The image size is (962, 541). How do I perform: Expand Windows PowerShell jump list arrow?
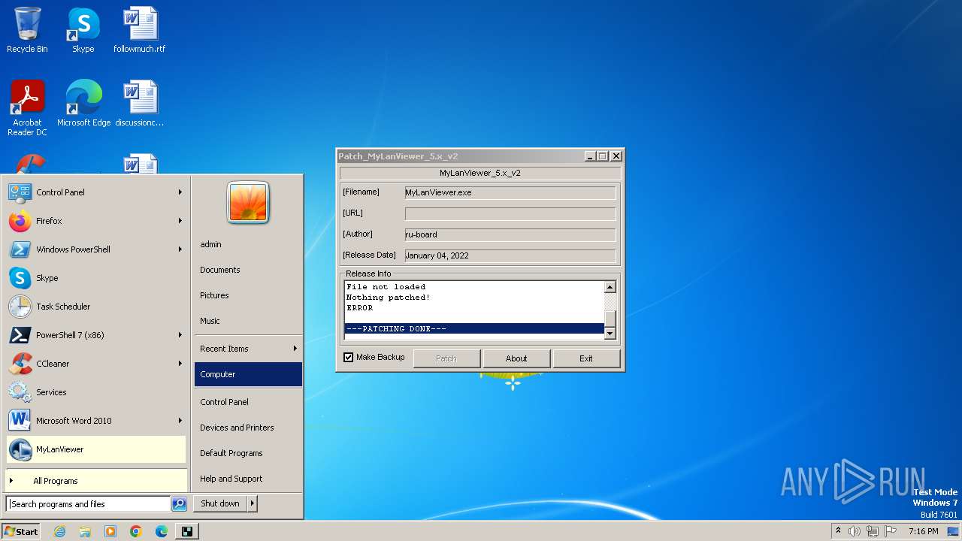coord(180,249)
